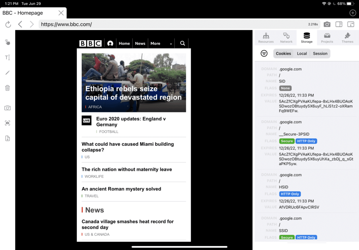Click the AFRICA category label
Screen dimensions: 359x250
click(x=95, y=107)
